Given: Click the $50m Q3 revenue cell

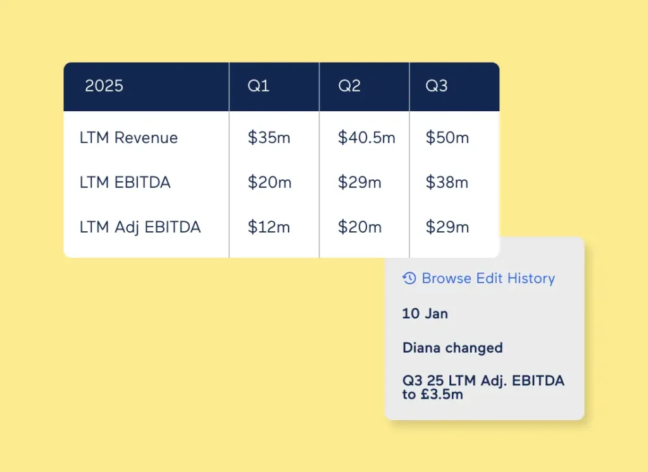Looking at the screenshot, I should (447, 138).
